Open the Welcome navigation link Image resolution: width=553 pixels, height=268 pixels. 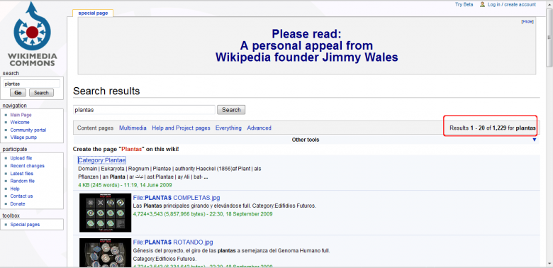tap(20, 123)
